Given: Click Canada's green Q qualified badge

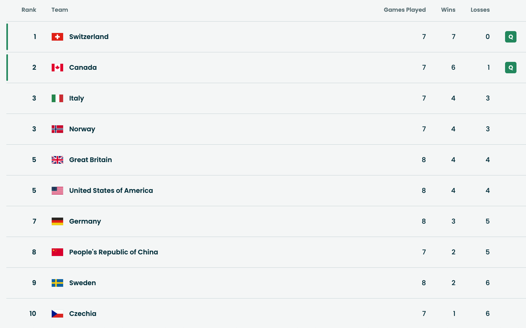Looking at the screenshot, I should (x=510, y=68).
